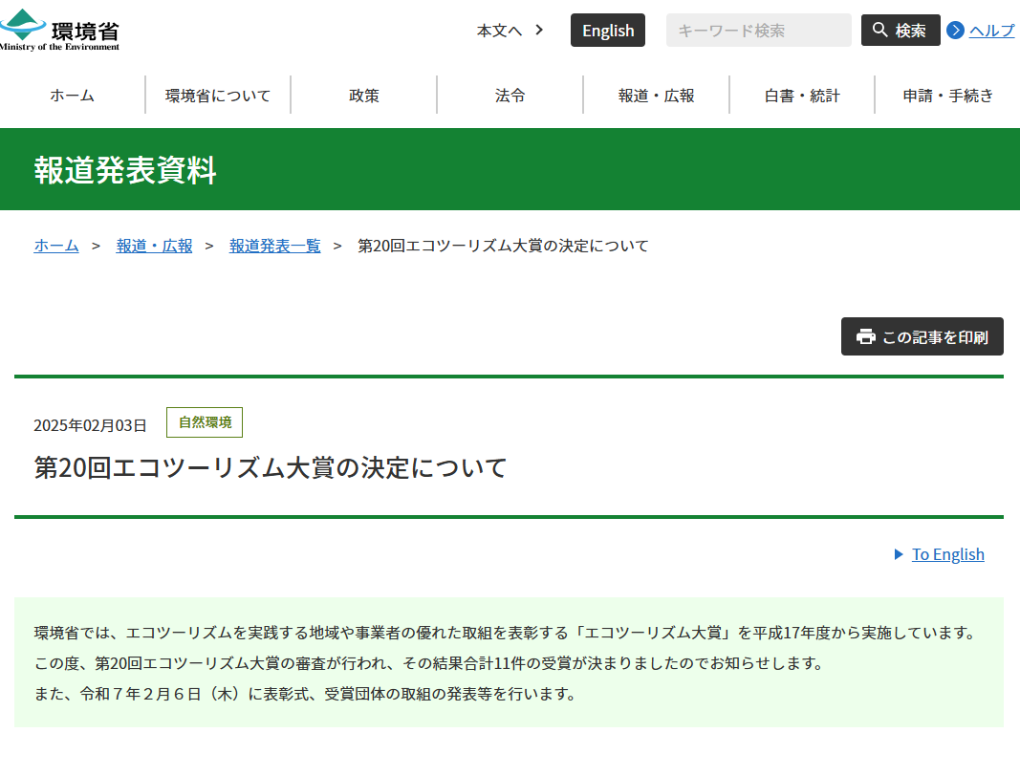Open the To English link
The height and width of the screenshot is (776, 1020).
pyautogui.click(x=948, y=554)
